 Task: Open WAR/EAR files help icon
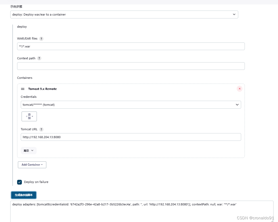point(41,38)
